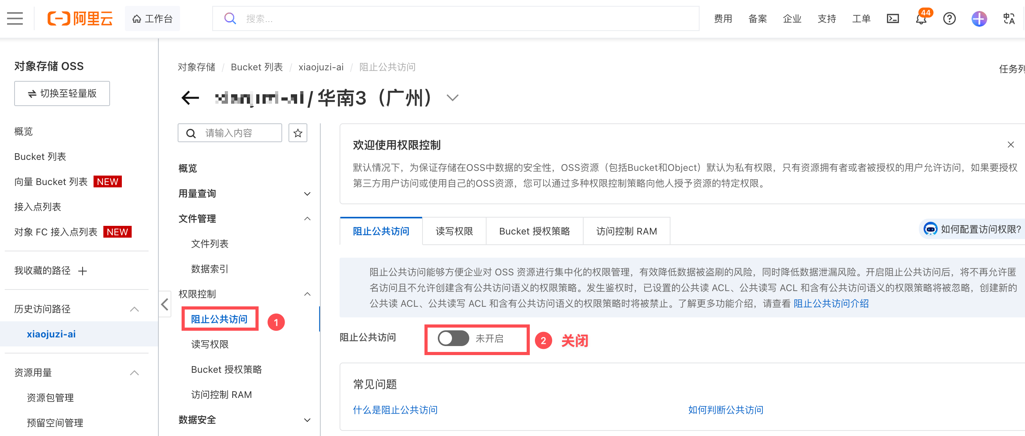
Task: Open the help question mark icon
Action: tap(950, 18)
